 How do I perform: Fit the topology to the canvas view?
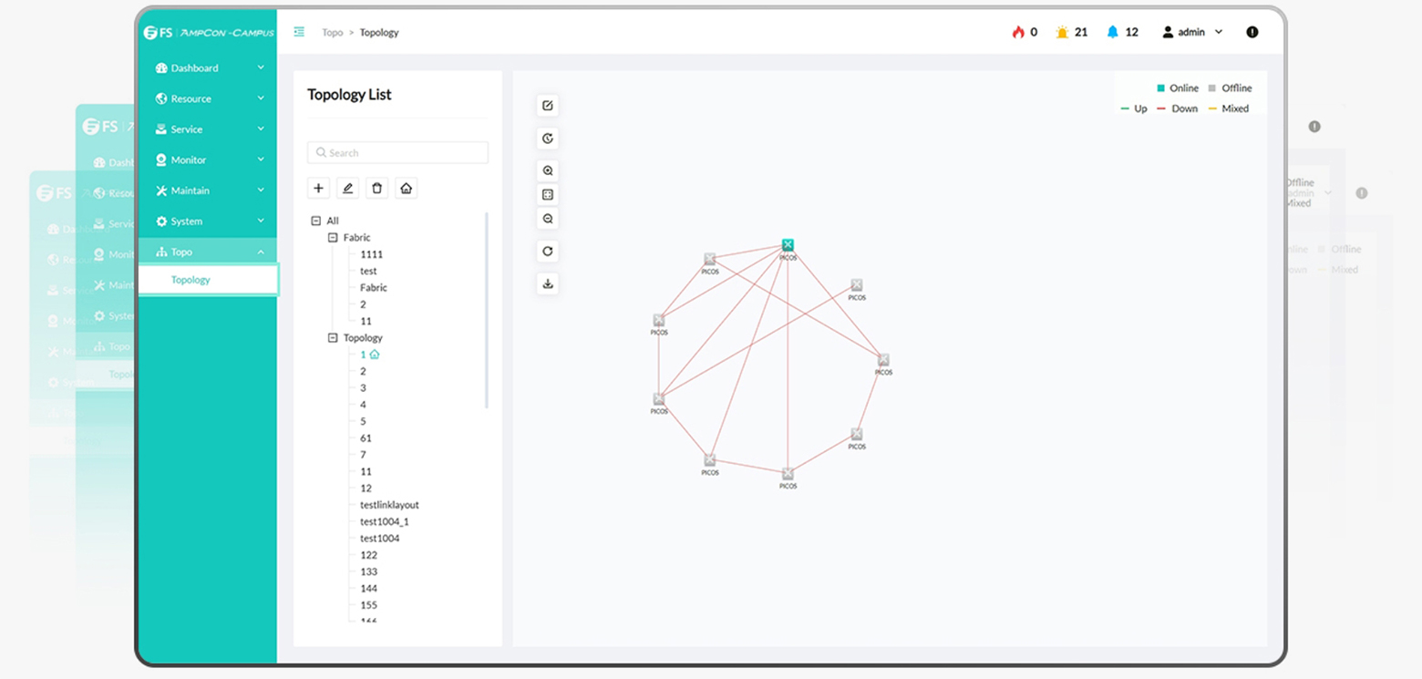547,194
